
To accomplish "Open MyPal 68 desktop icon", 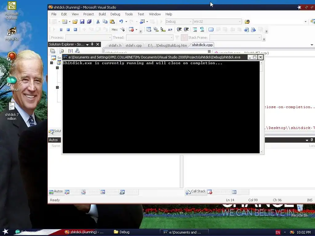I will click(12, 34).
